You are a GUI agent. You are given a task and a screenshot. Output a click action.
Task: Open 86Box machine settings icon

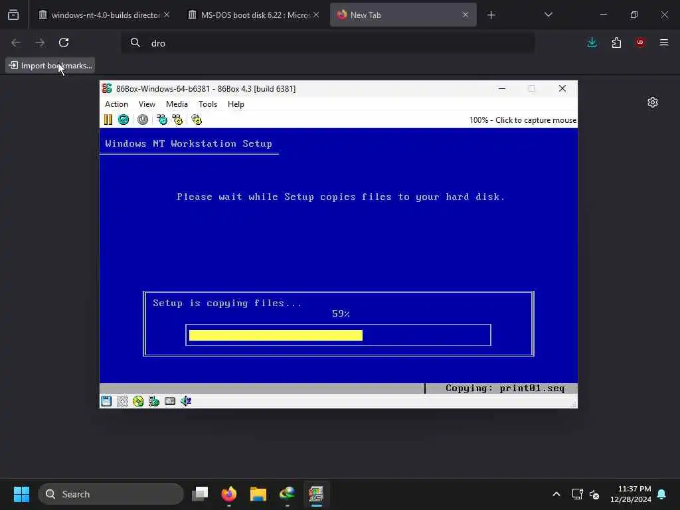pyautogui.click(x=197, y=120)
